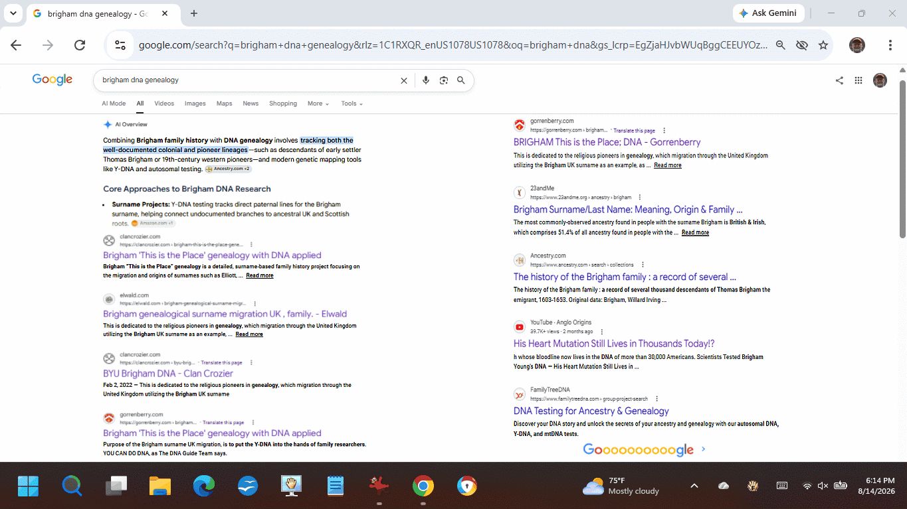Image resolution: width=907 pixels, height=509 pixels.
Task: Close the 'brigham dna genealogy' browser tab
Action: [x=165, y=13]
